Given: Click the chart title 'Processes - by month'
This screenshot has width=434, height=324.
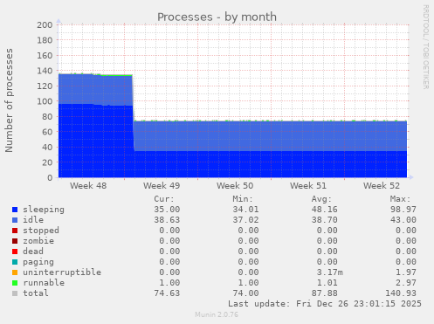Looking at the screenshot, I should tap(217, 17).
